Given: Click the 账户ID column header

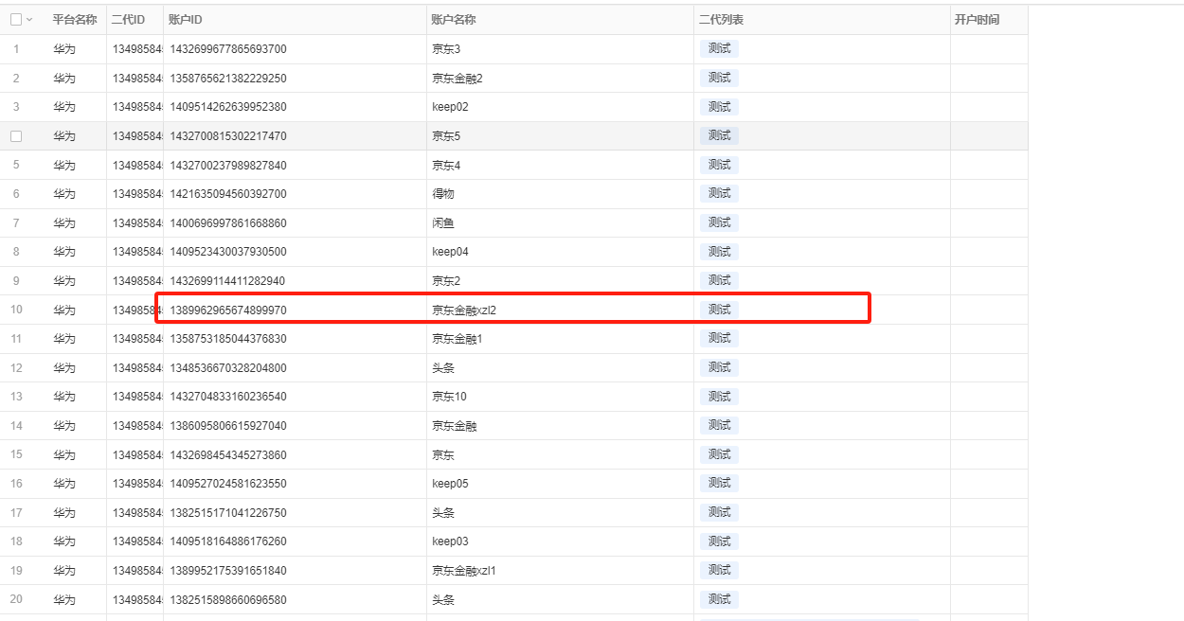Looking at the screenshot, I should (185, 20).
